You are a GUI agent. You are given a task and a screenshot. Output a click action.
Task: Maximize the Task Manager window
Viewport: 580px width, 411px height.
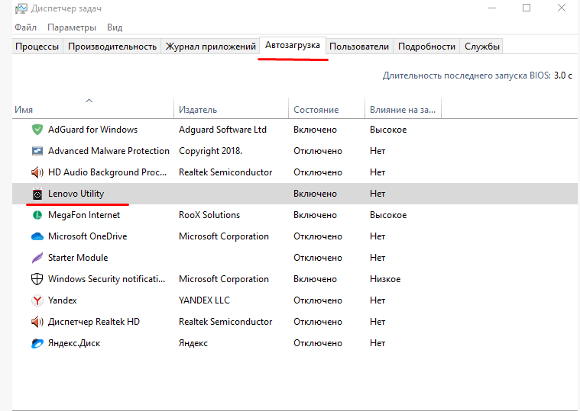(x=527, y=8)
